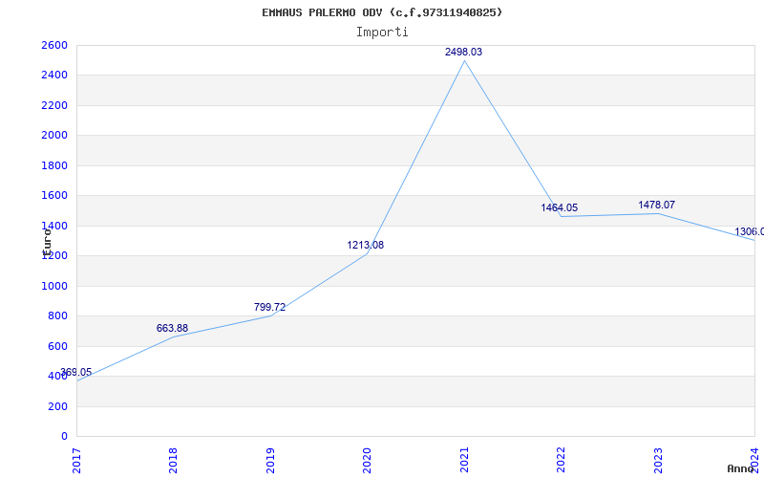The height and width of the screenshot is (478, 764).
Task: Click the 2400 y-axis value
Action: [x=54, y=76]
